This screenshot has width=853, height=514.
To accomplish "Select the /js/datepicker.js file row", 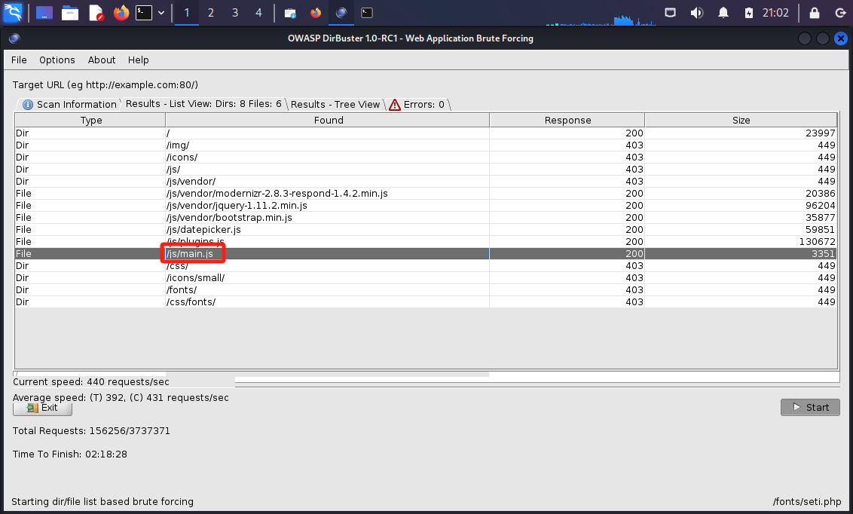I will tap(426, 230).
